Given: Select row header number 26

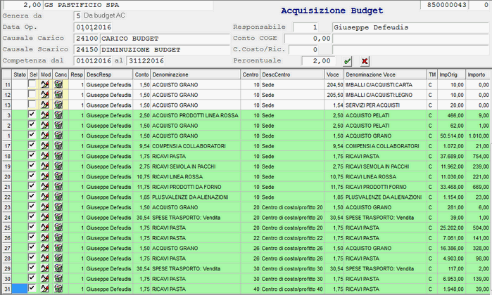Looking at the screenshot, I should click(x=7, y=238).
